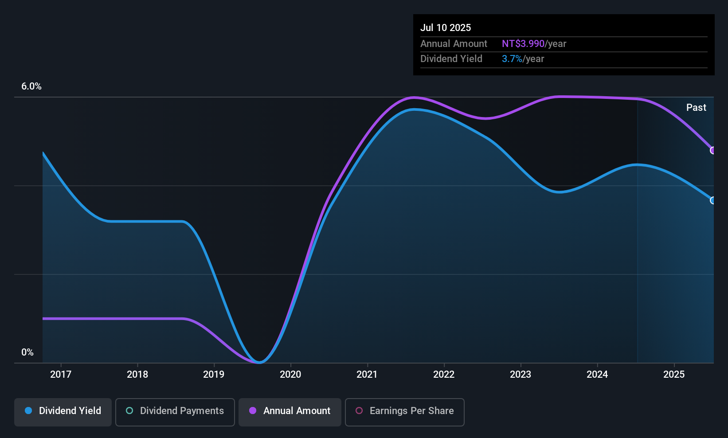This screenshot has width=728, height=438.
Task: Click the NT$3.990/year annual amount value
Action: click(523, 43)
